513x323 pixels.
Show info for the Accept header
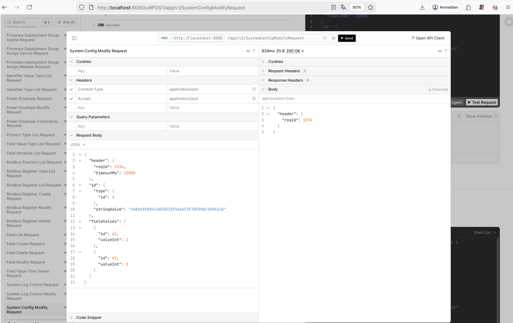(x=254, y=99)
